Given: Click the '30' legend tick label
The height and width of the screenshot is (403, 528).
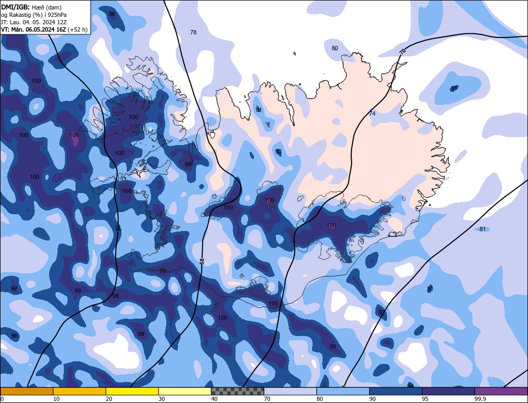Looking at the screenshot, I should pos(162,399).
